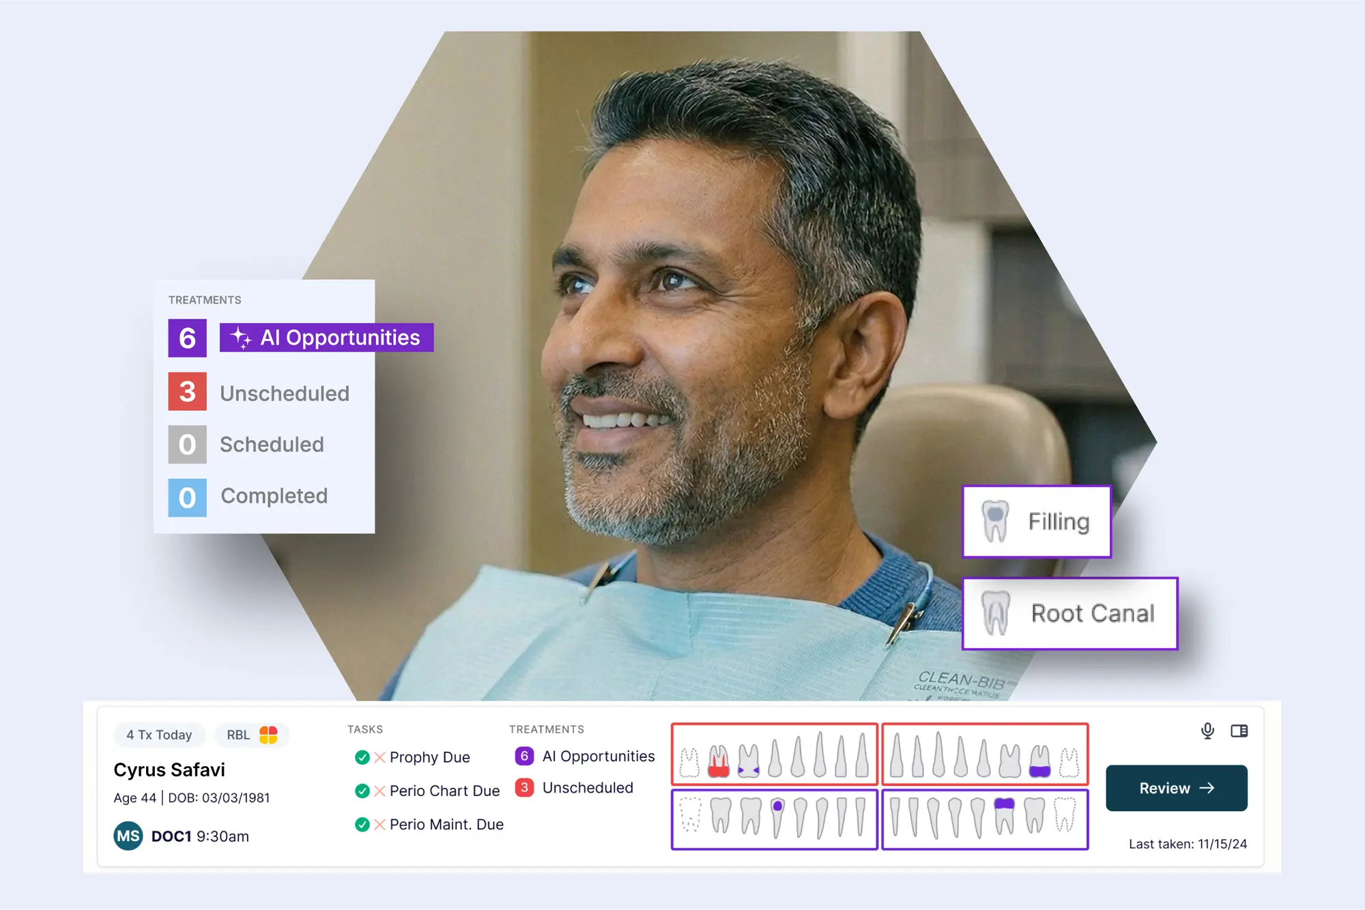Click the Root Canal tooth icon card
The width and height of the screenshot is (1365, 910).
[x=1069, y=613]
